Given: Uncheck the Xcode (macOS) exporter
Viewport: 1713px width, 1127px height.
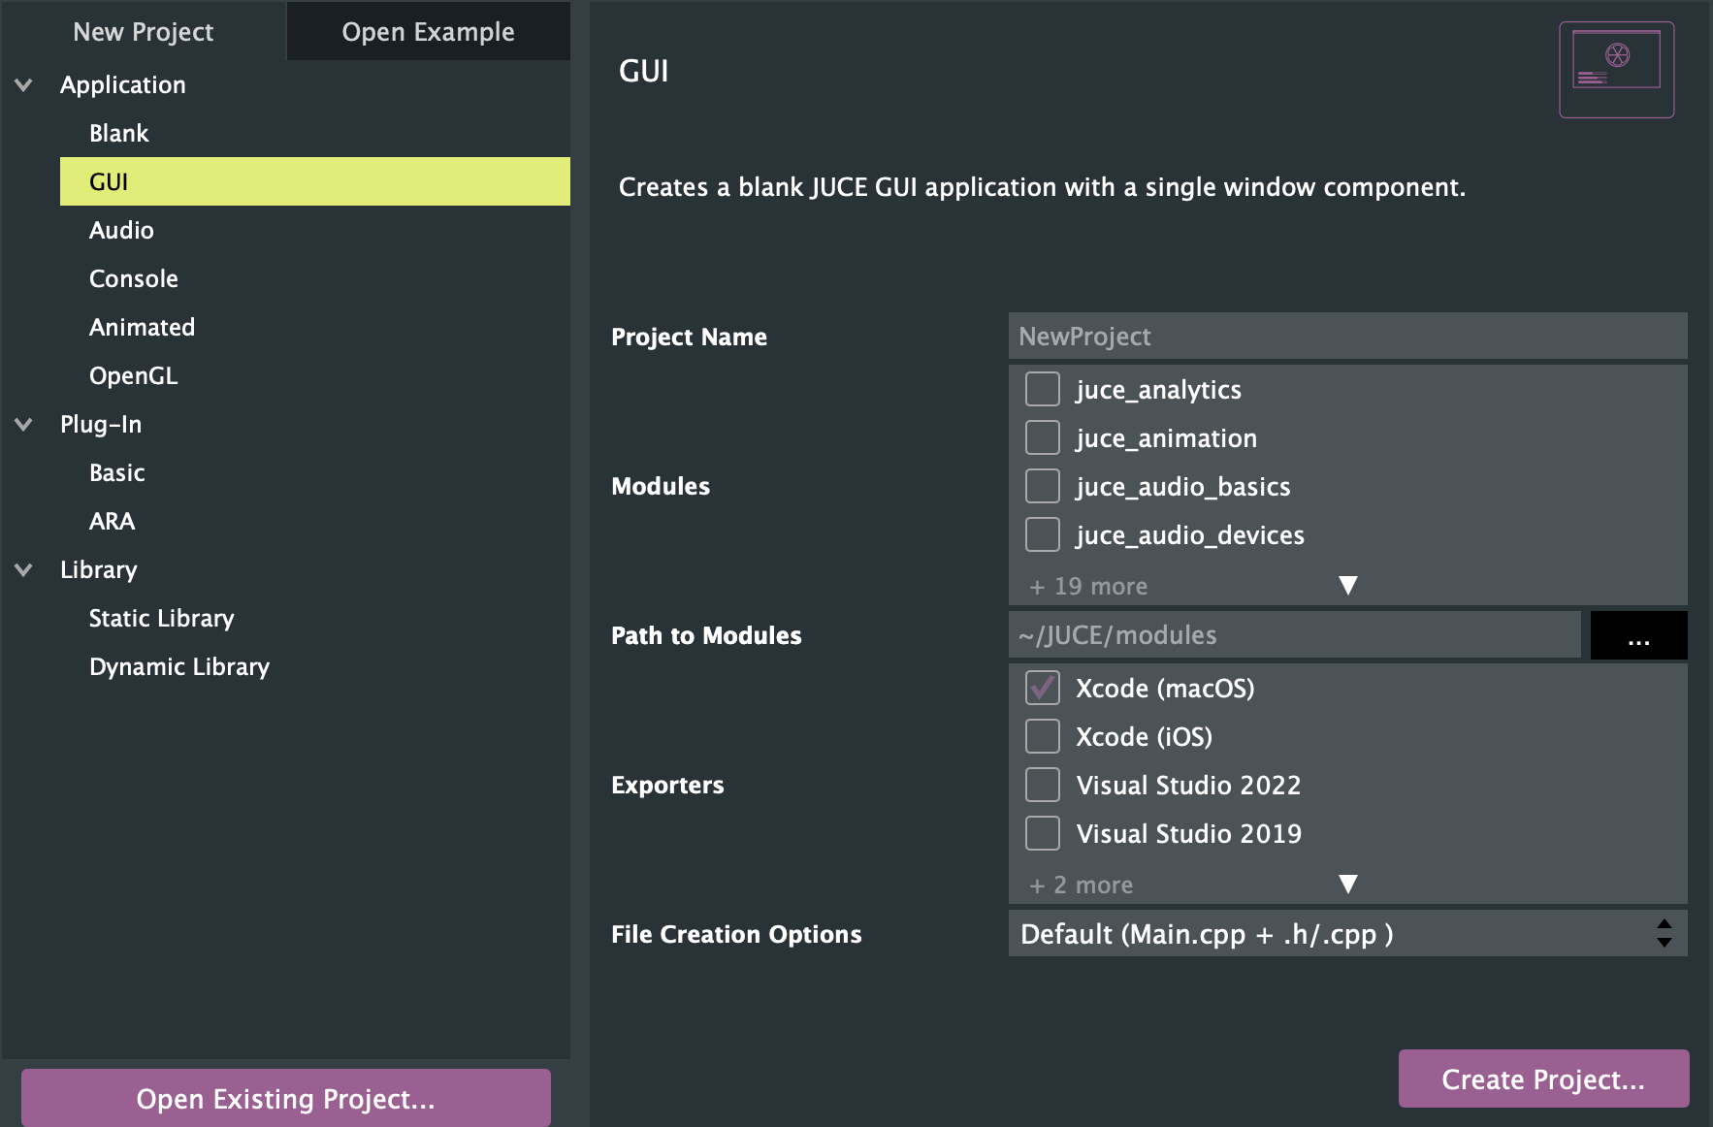Looking at the screenshot, I should pos(1043,688).
